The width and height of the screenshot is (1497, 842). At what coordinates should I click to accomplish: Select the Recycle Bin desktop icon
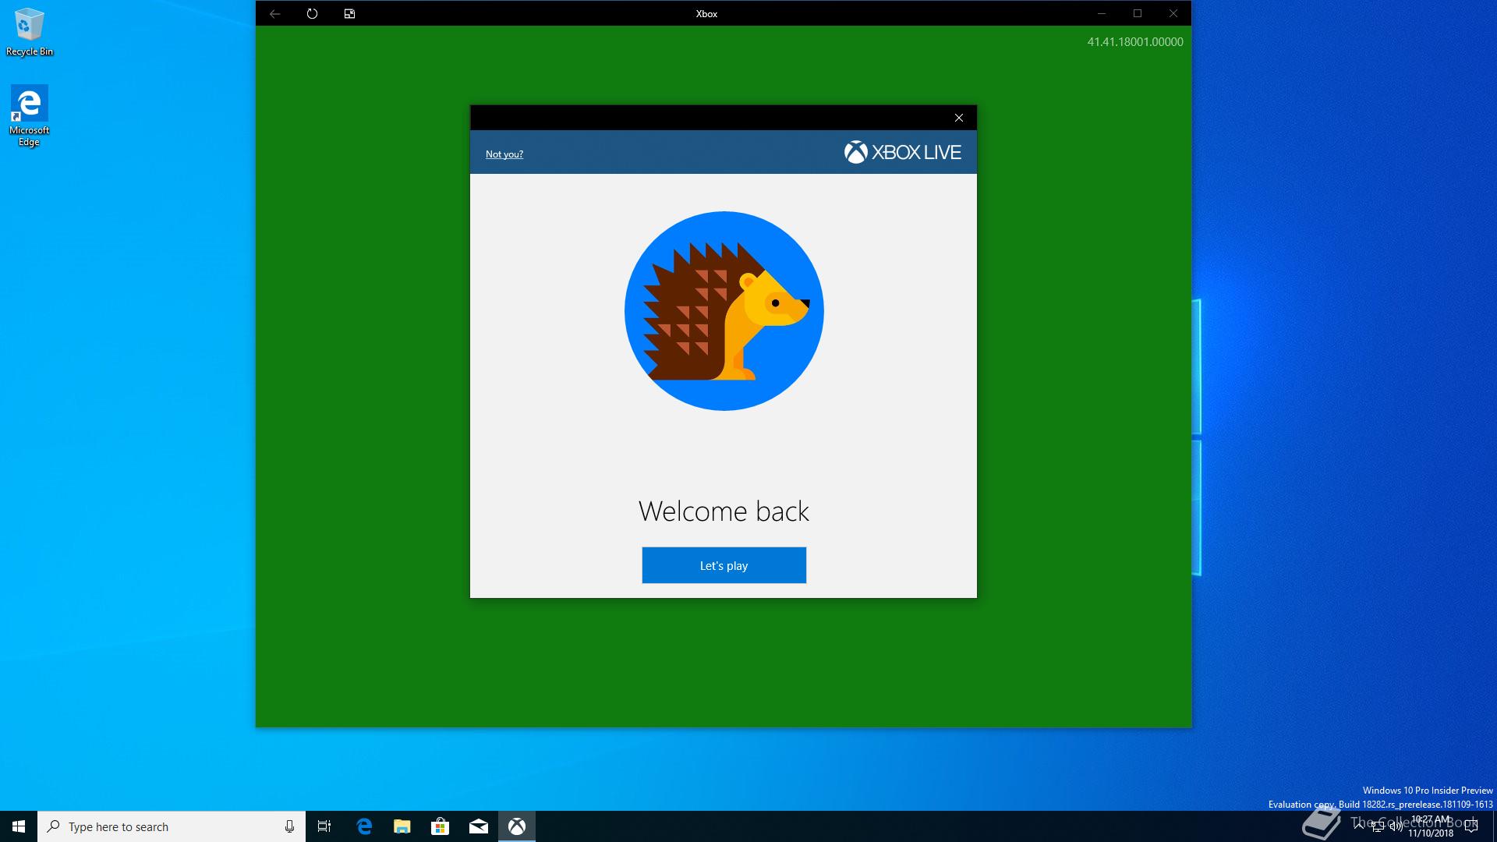pyautogui.click(x=30, y=33)
